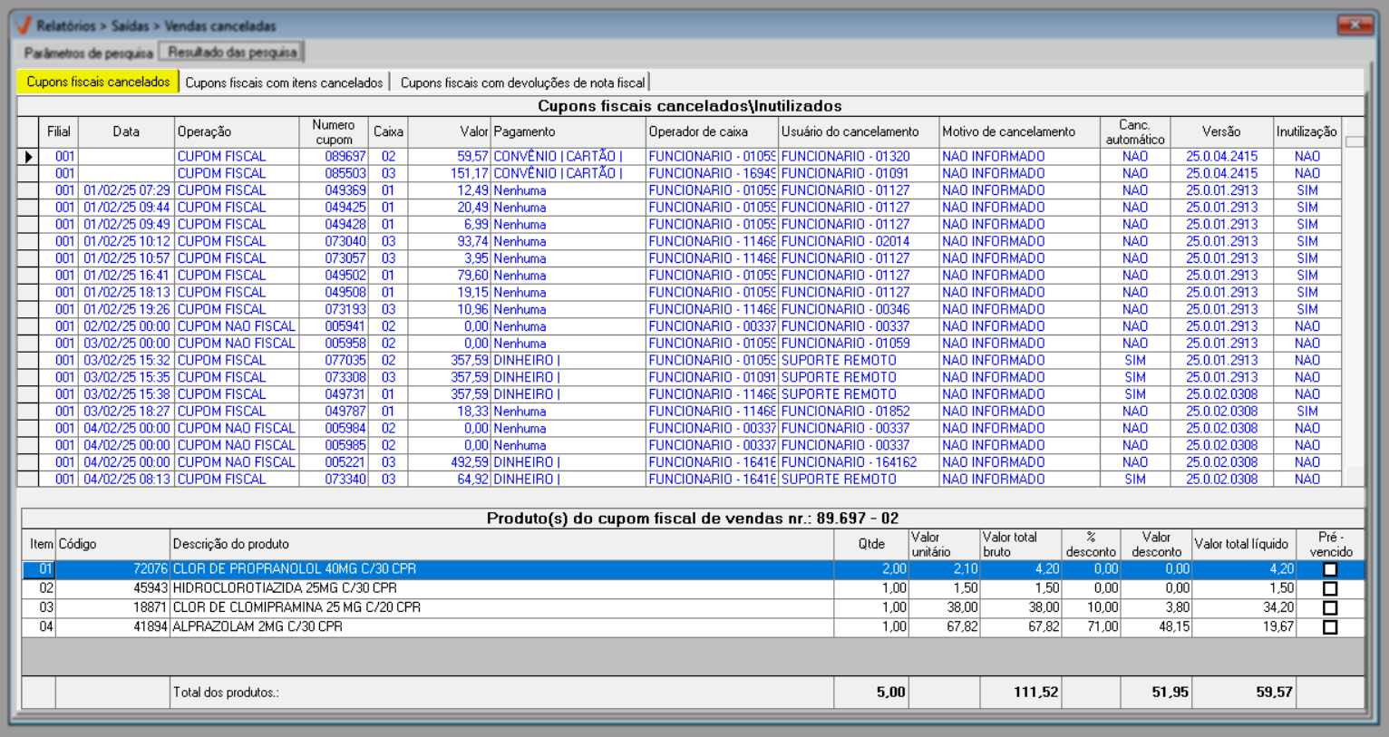Click the Motivo de cancelamento column header

(x=1008, y=131)
